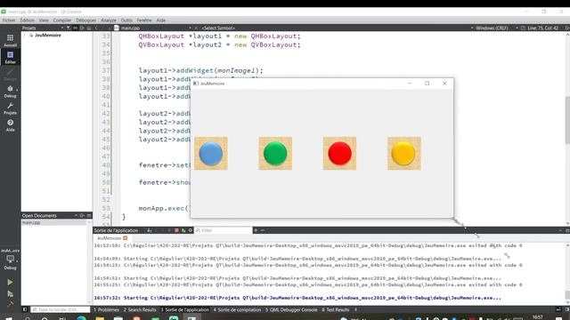Switch to the Éditer mode
Image resolution: width=570 pixels, height=320 pixels.
[10, 57]
